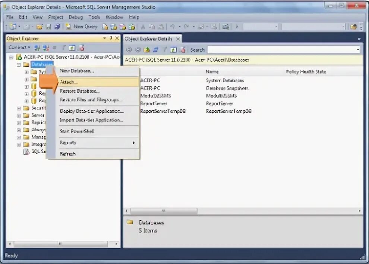Click the Find in Files icon at toolbar end
369x264 pixels.
353,26
